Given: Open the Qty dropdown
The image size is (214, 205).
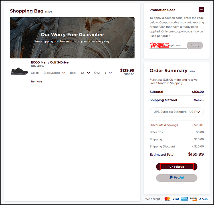Looking at the screenshot, I should coord(108,73).
